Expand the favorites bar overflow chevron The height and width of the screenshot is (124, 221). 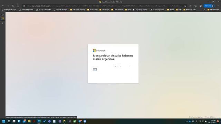[204, 10]
